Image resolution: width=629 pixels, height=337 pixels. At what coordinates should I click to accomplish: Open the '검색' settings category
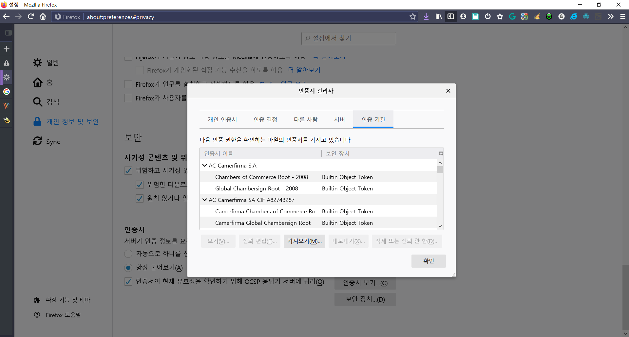click(x=46, y=102)
